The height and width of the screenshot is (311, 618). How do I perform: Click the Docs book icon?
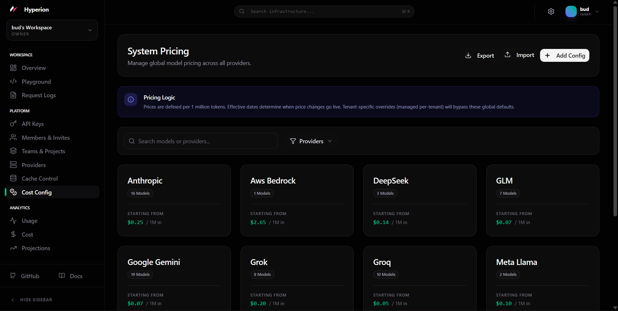click(x=62, y=276)
